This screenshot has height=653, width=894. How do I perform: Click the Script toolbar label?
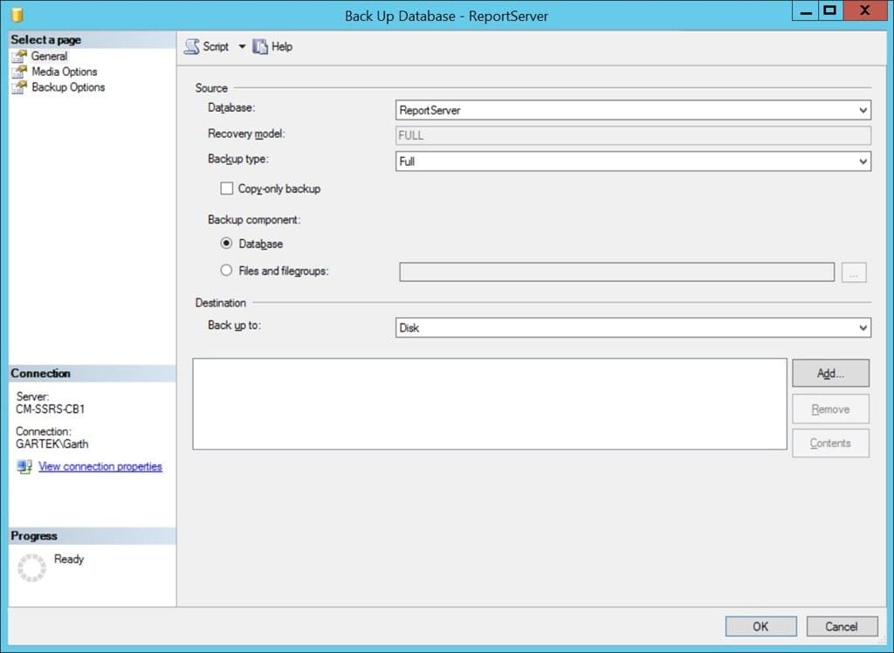216,47
